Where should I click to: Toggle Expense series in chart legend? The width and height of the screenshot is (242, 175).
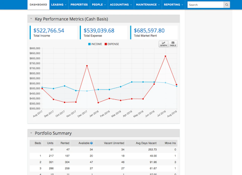112,44
